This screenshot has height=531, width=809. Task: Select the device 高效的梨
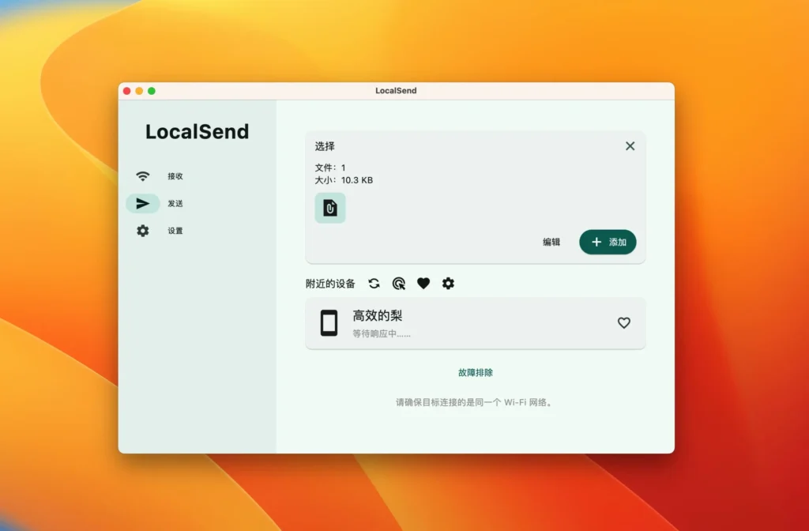point(475,323)
